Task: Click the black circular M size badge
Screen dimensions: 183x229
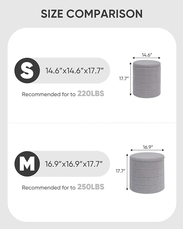Action: coord(27,164)
